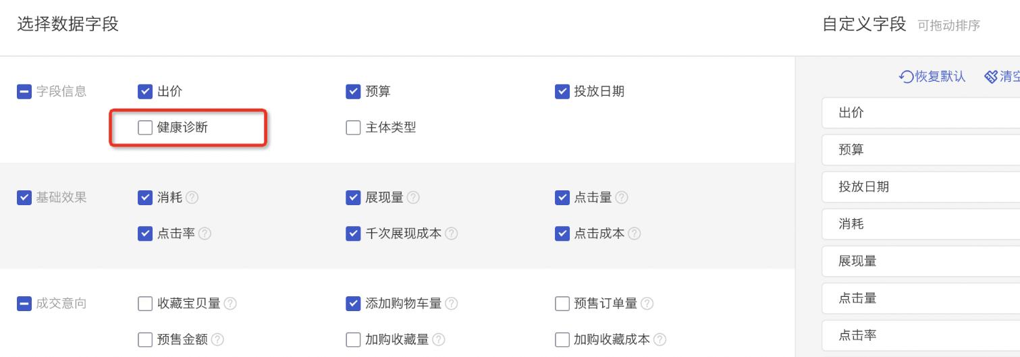1020x357 pixels.
Task: Deselect all in 基础效果 group
Action: [22, 197]
